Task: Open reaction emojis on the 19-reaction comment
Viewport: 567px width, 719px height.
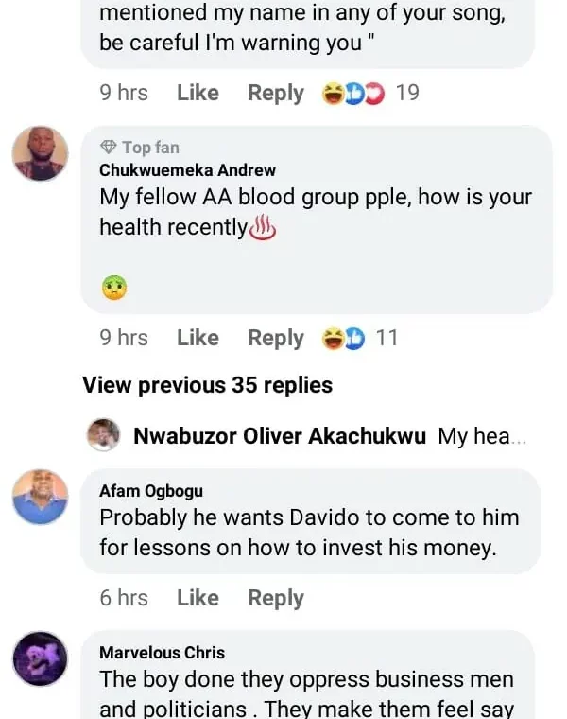Action: coord(353,93)
